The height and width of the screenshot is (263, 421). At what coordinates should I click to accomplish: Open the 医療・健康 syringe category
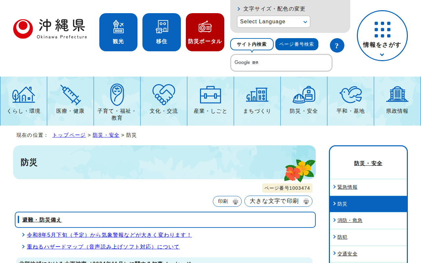click(70, 101)
